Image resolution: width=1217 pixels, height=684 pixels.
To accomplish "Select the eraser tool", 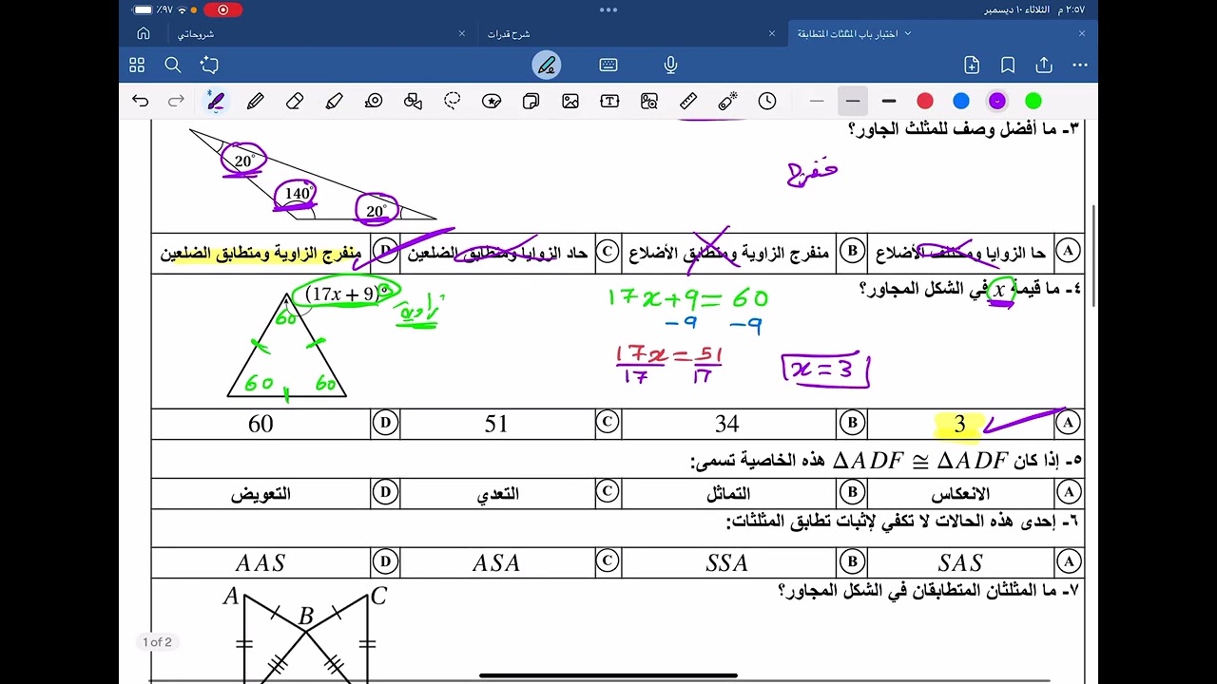I will point(295,101).
